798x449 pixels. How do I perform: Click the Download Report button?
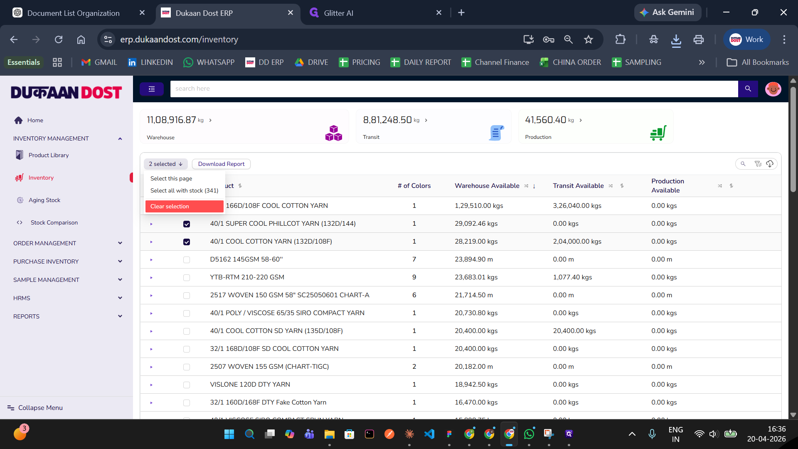[221, 164]
